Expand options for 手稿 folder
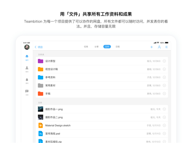 (164, 94)
